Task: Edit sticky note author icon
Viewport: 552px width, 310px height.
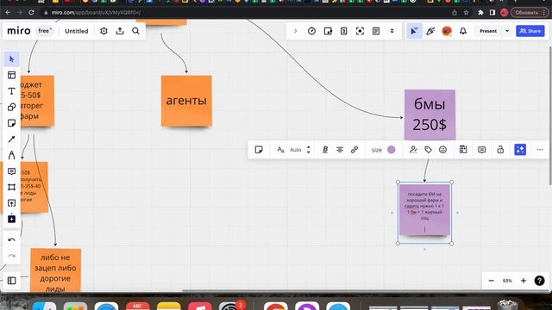Action: 413,150
